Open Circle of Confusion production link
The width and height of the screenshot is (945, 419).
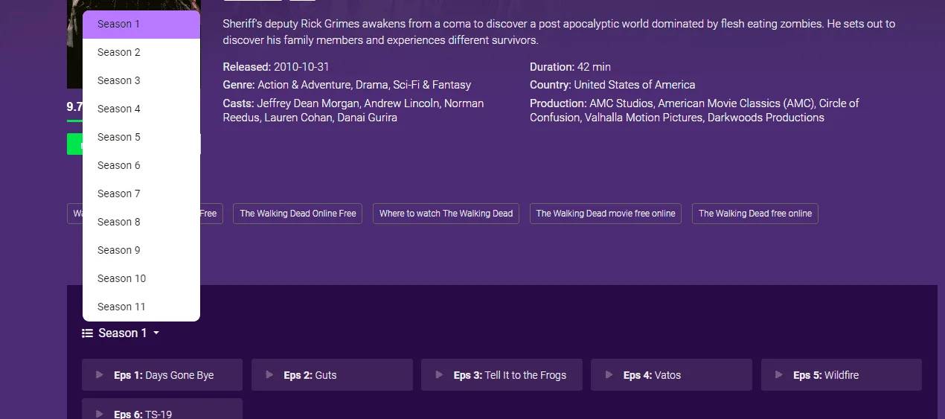point(694,110)
